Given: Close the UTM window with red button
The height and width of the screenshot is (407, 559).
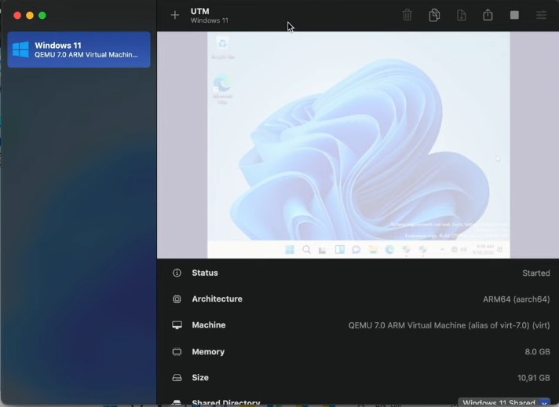Looking at the screenshot, I should tap(17, 16).
